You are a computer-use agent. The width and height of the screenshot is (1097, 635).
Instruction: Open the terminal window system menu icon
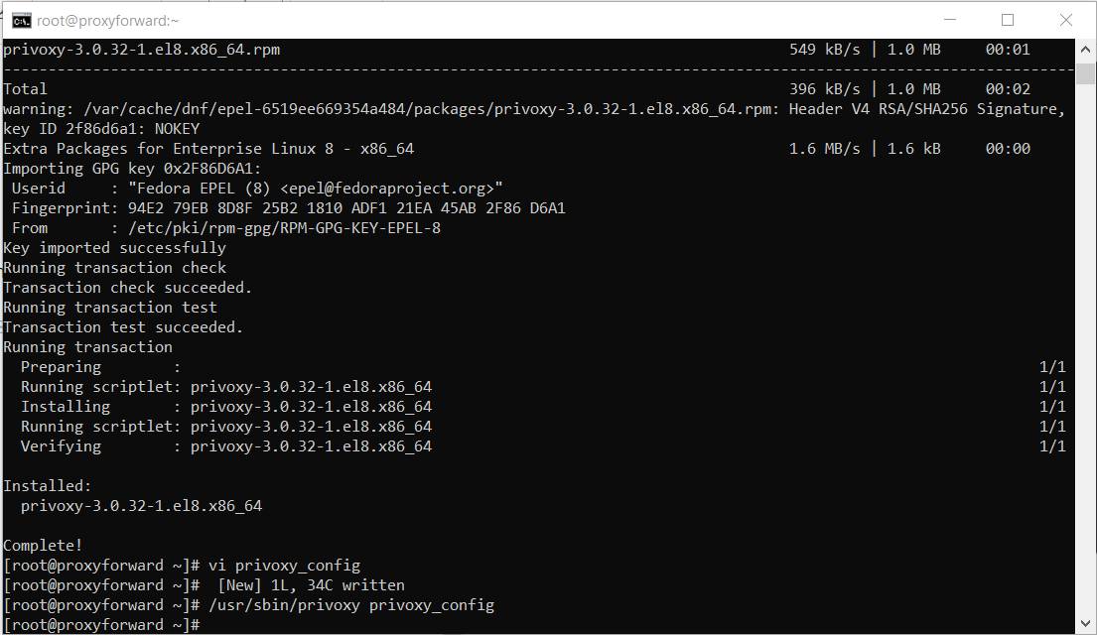[x=20, y=20]
